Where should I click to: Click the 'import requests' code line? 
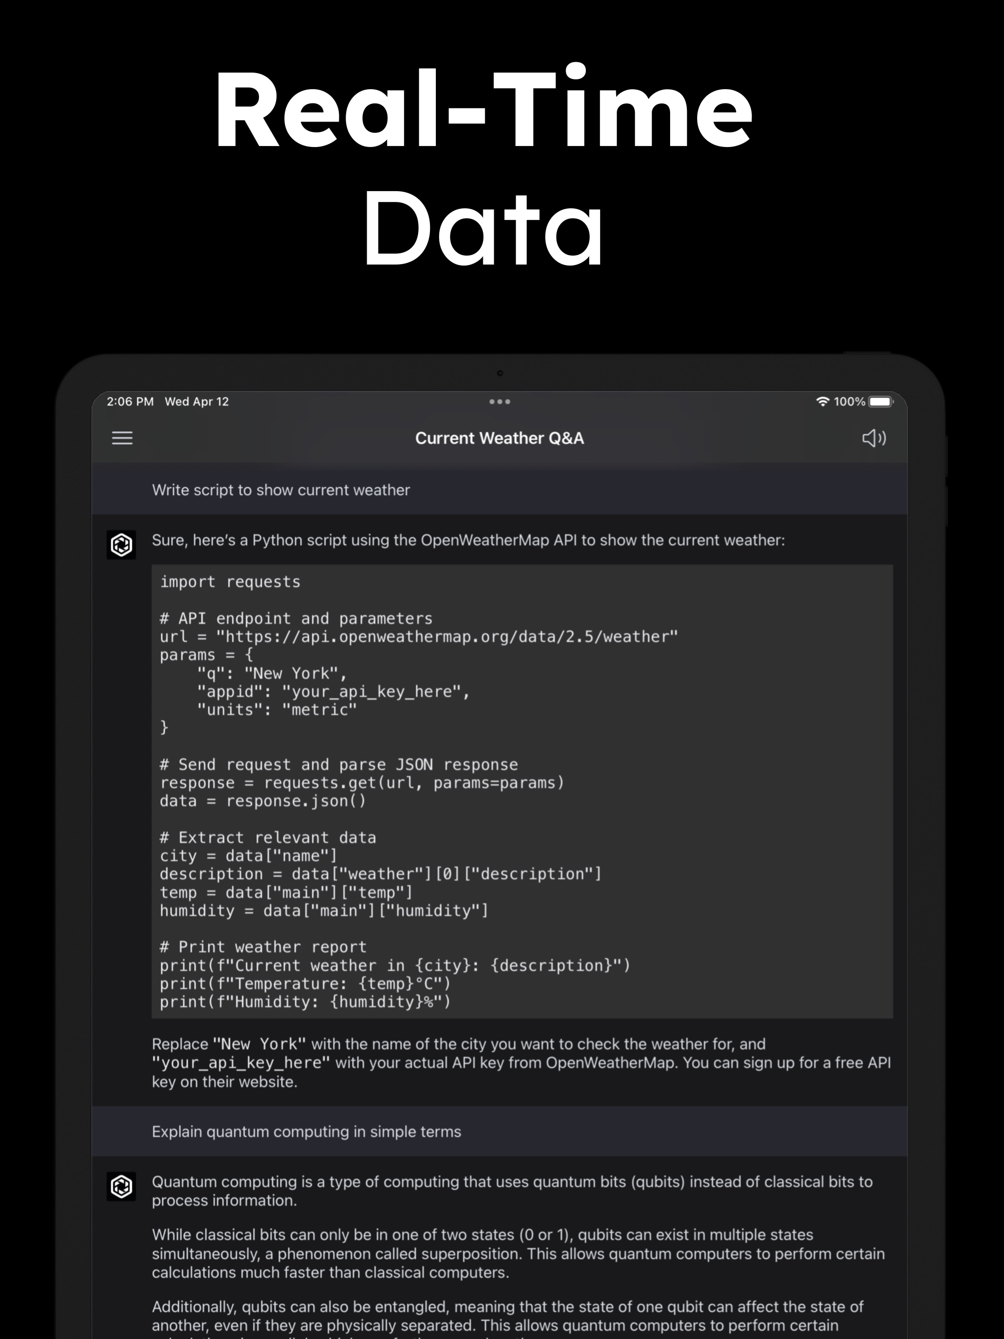pos(230,582)
